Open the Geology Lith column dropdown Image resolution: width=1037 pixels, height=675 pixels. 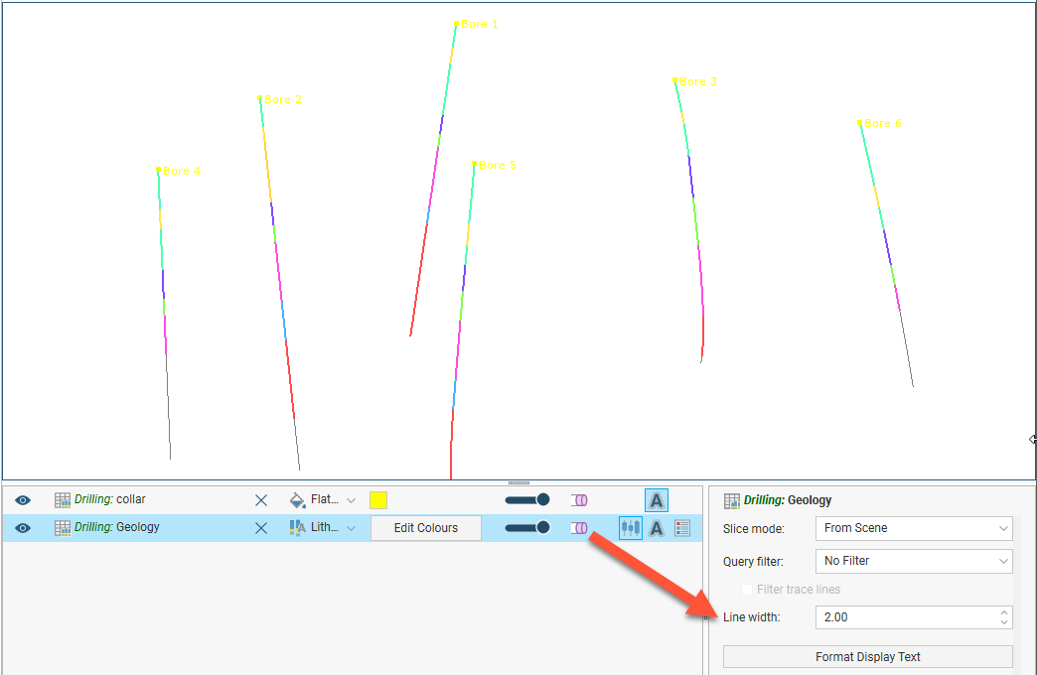352,528
